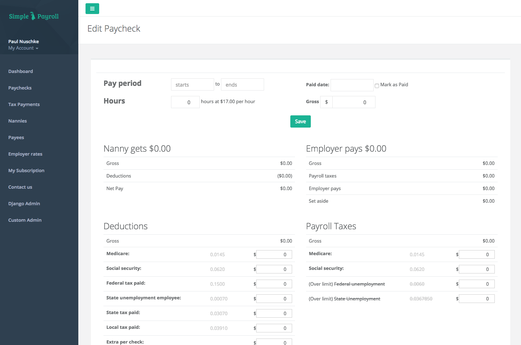
Task: Open the hamburger menu at top
Action: coord(92,9)
